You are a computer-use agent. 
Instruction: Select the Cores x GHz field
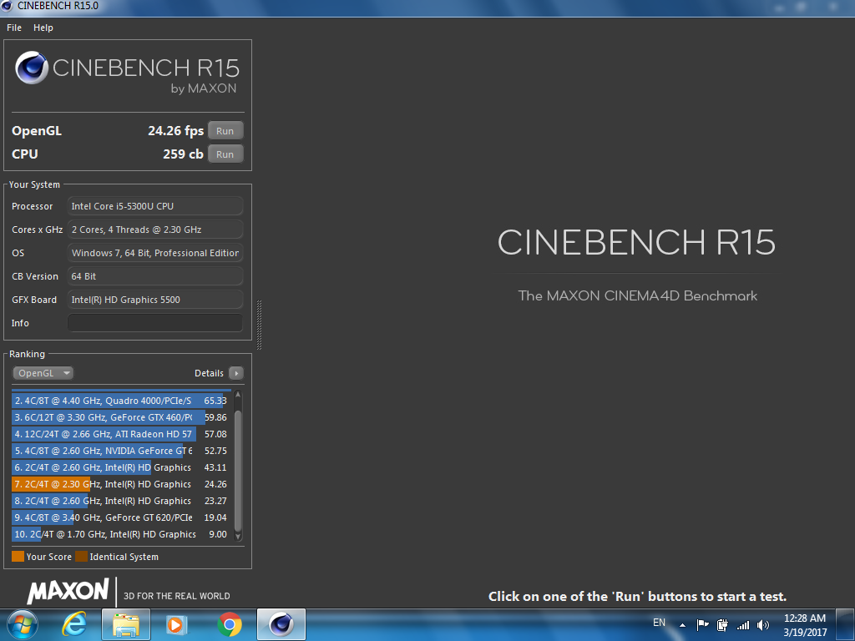pyautogui.click(x=155, y=230)
